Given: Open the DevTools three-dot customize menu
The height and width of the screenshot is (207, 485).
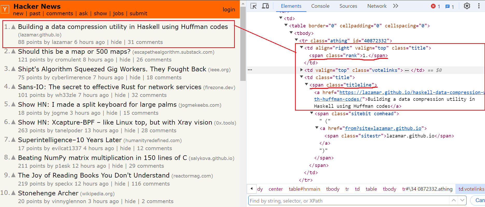Looking at the screenshot, I should coord(479,6).
